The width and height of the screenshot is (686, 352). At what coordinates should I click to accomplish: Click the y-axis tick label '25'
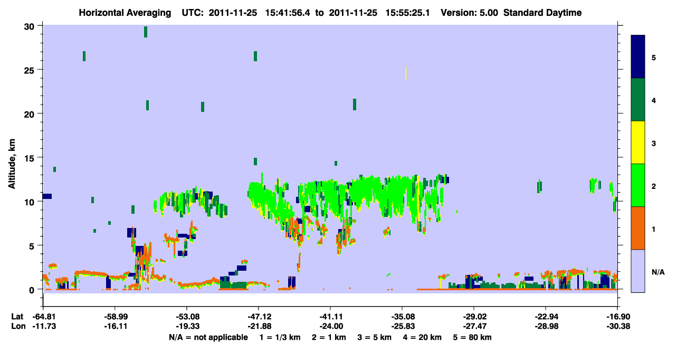click(31, 70)
